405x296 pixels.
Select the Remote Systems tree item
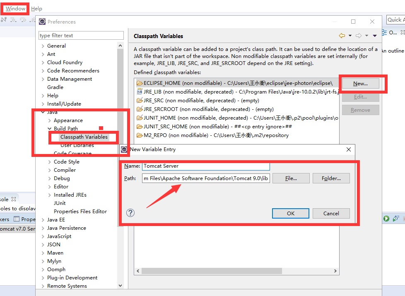click(x=67, y=286)
